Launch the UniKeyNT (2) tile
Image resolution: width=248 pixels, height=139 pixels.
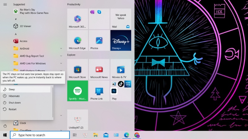[x=77, y=120]
